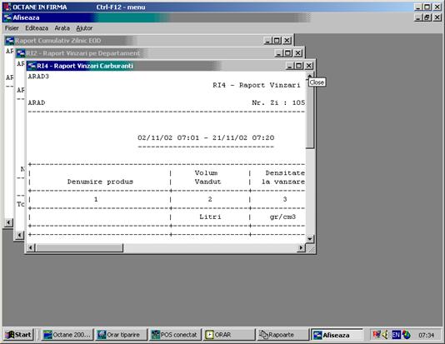
Task: Switch to Rapoarte taskbar window
Action: pos(282,335)
